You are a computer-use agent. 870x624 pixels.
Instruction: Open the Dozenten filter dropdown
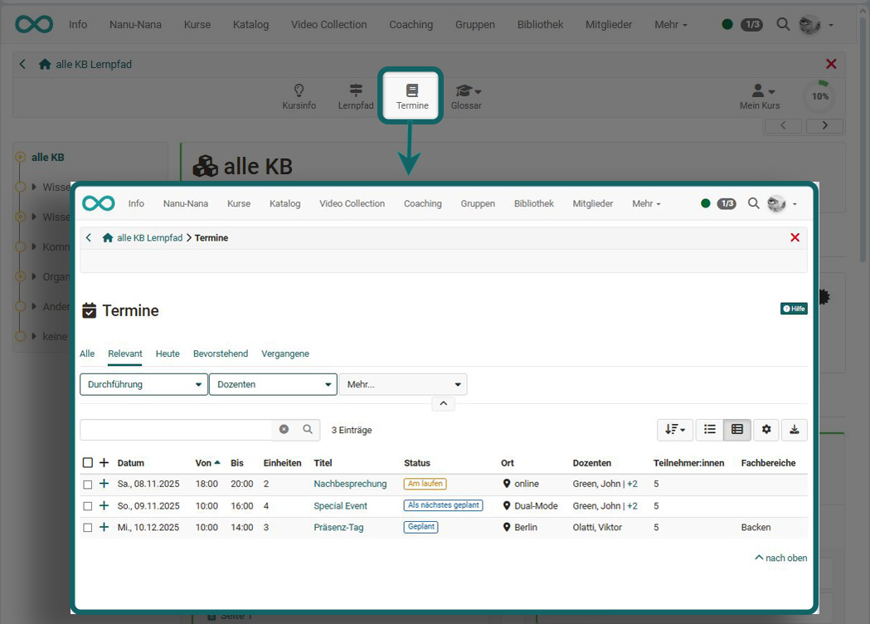pyautogui.click(x=273, y=384)
